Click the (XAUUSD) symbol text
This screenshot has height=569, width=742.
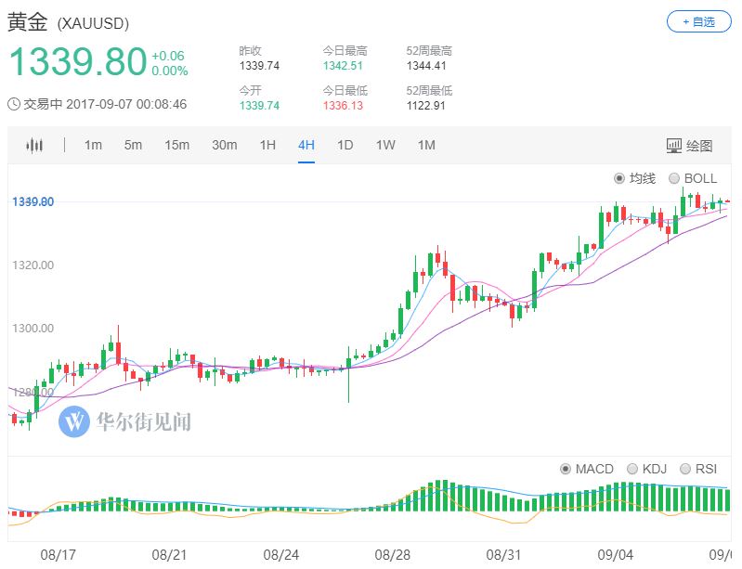point(93,23)
